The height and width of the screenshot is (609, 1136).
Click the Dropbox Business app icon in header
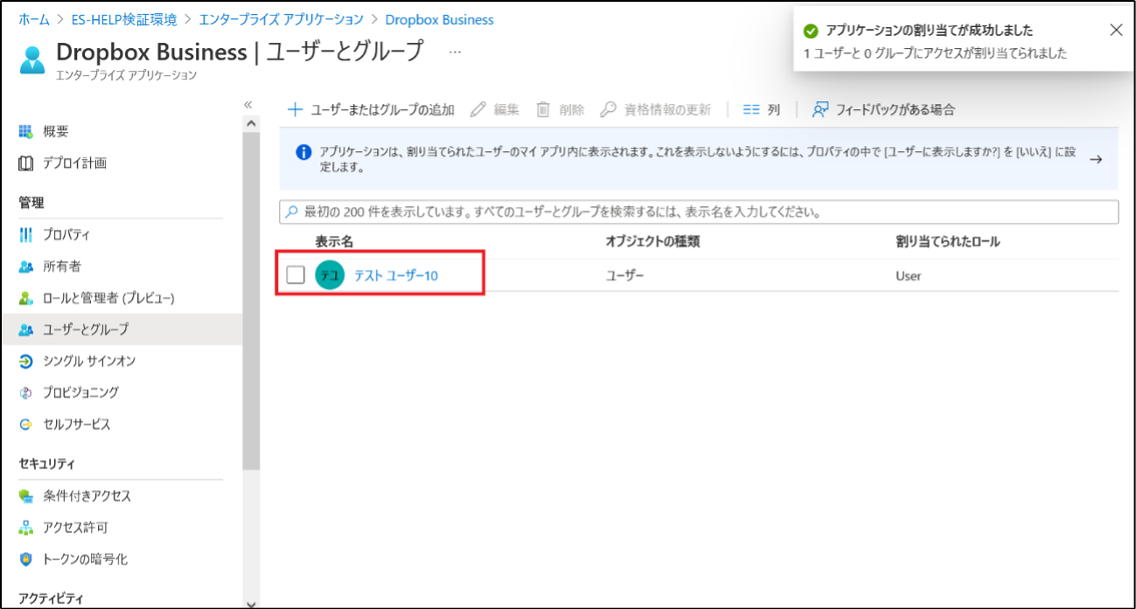pos(32,59)
